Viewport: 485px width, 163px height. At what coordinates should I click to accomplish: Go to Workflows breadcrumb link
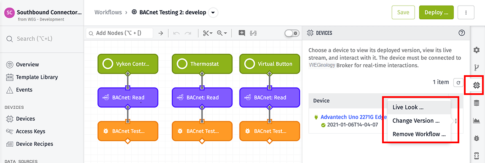pyautogui.click(x=108, y=13)
